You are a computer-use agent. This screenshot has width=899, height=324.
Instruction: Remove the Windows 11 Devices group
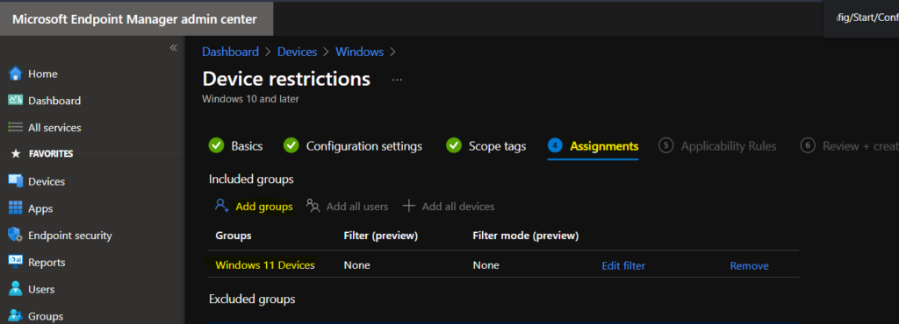point(750,265)
